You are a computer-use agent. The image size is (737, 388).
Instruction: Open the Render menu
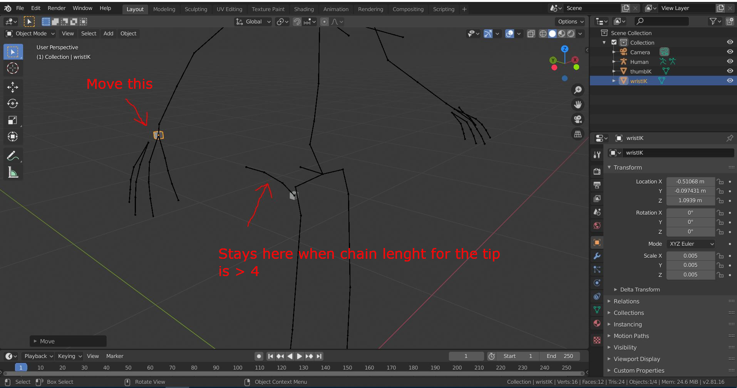pos(56,8)
